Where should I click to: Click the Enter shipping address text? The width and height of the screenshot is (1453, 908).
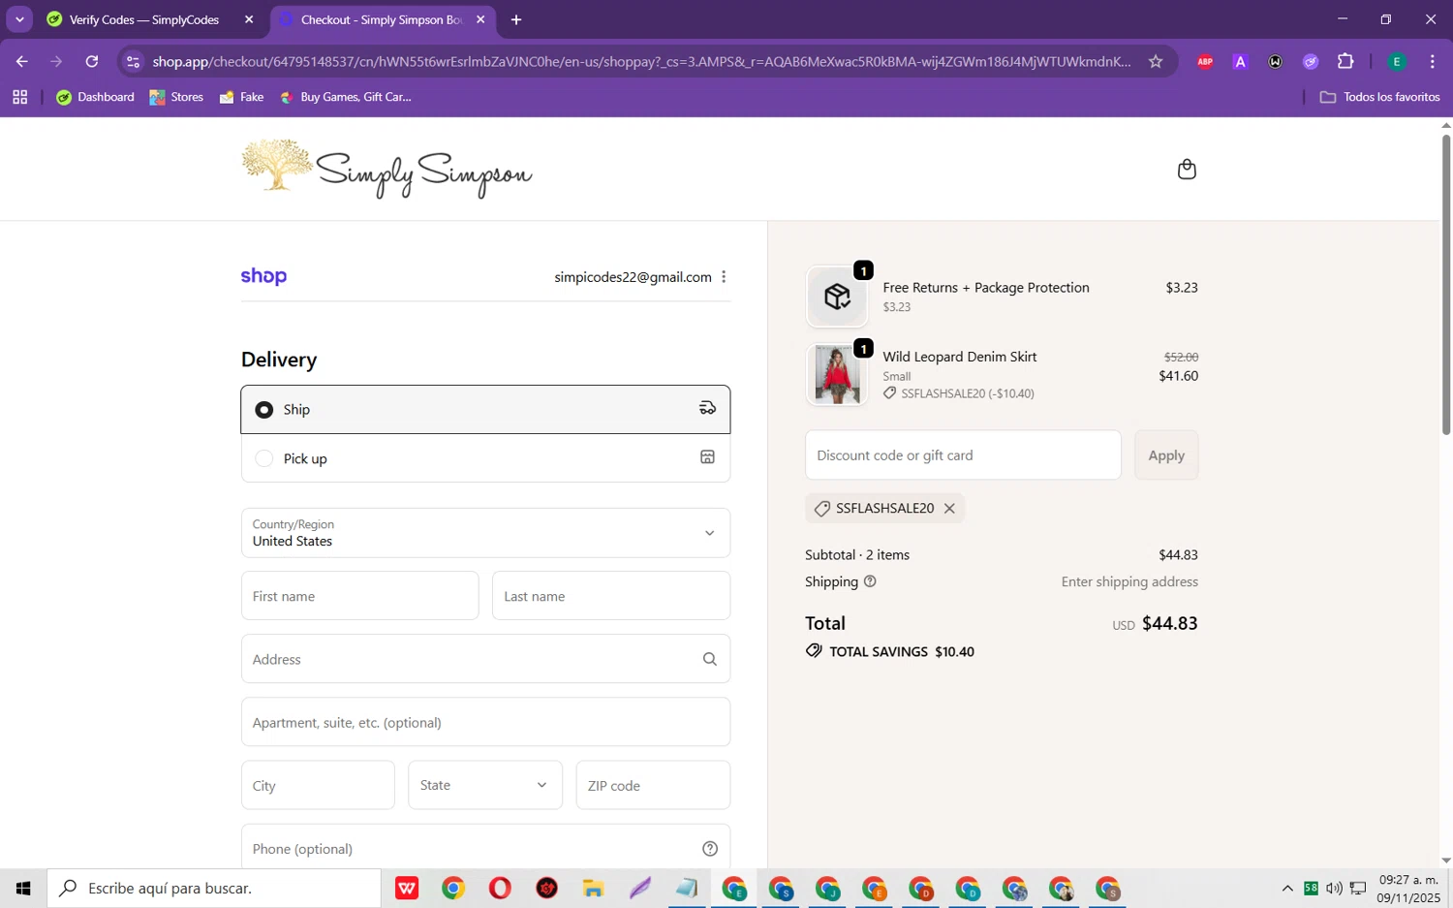(1129, 581)
